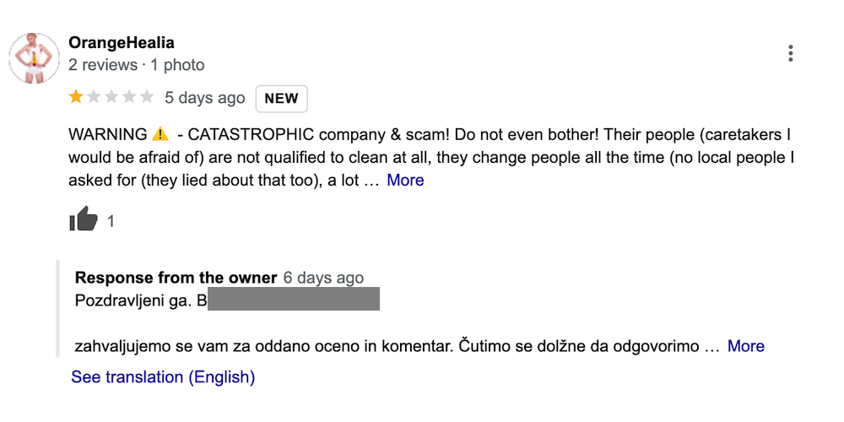Click the fourth gray rating star

[x=129, y=97]
